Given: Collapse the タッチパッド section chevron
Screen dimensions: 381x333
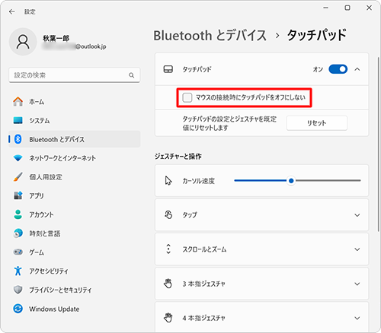Looking at the screenshot, I should [357, 69].
